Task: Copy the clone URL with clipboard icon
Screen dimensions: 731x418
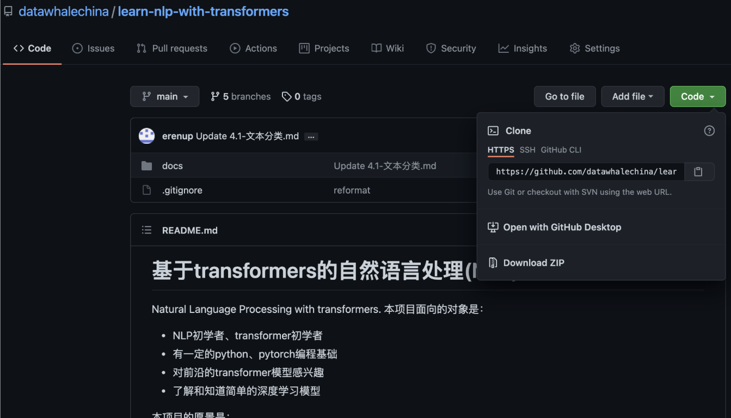Action: click(699, 171)
